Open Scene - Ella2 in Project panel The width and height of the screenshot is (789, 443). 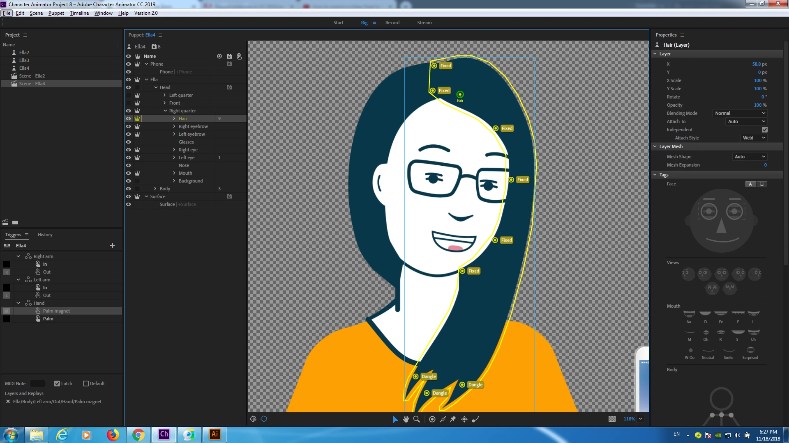point(32,76)
